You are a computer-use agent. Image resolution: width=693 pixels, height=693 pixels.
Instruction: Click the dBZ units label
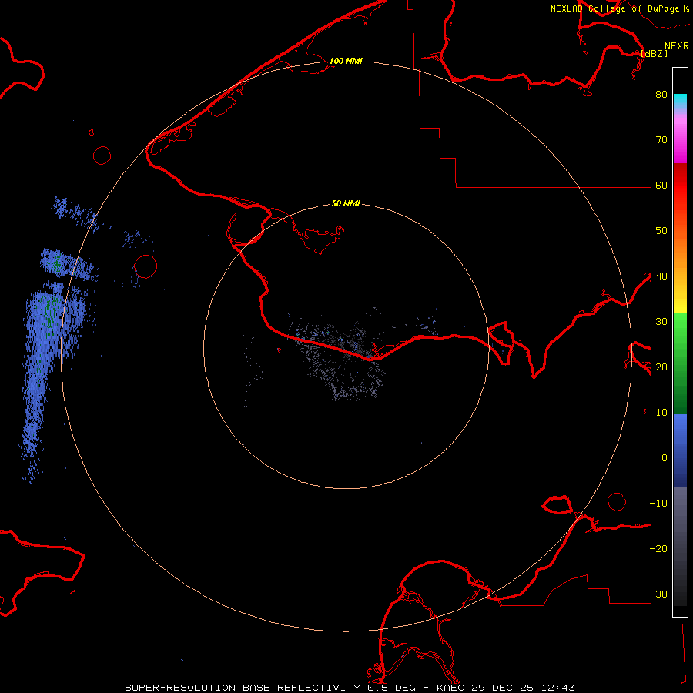[x=654, y=53]
